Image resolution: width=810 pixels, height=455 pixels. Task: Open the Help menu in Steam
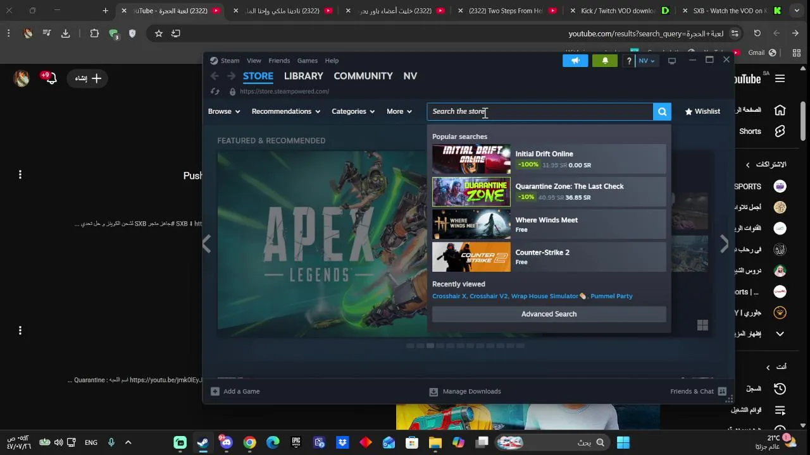pos(332,61)
